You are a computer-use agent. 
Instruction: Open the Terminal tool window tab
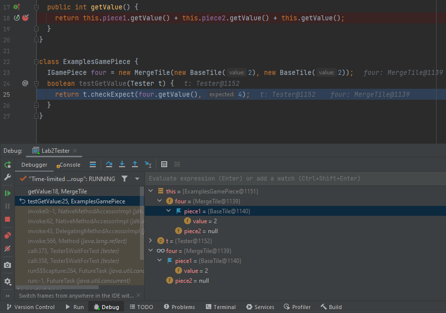click(x=220, y=307)
